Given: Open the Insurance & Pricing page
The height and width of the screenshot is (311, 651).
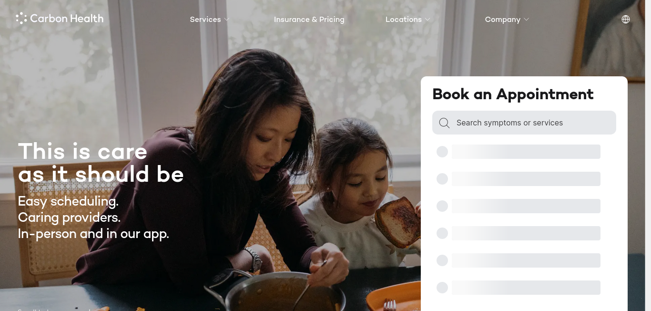Looking at the screenshot, I should 309,20.
